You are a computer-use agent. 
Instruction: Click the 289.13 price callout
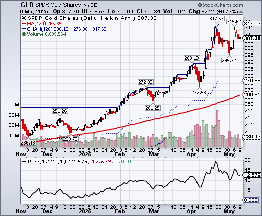(x=191, y=58)
